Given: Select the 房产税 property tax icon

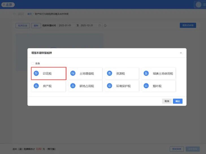Looking at the screenshot, I should coord(36,86).
